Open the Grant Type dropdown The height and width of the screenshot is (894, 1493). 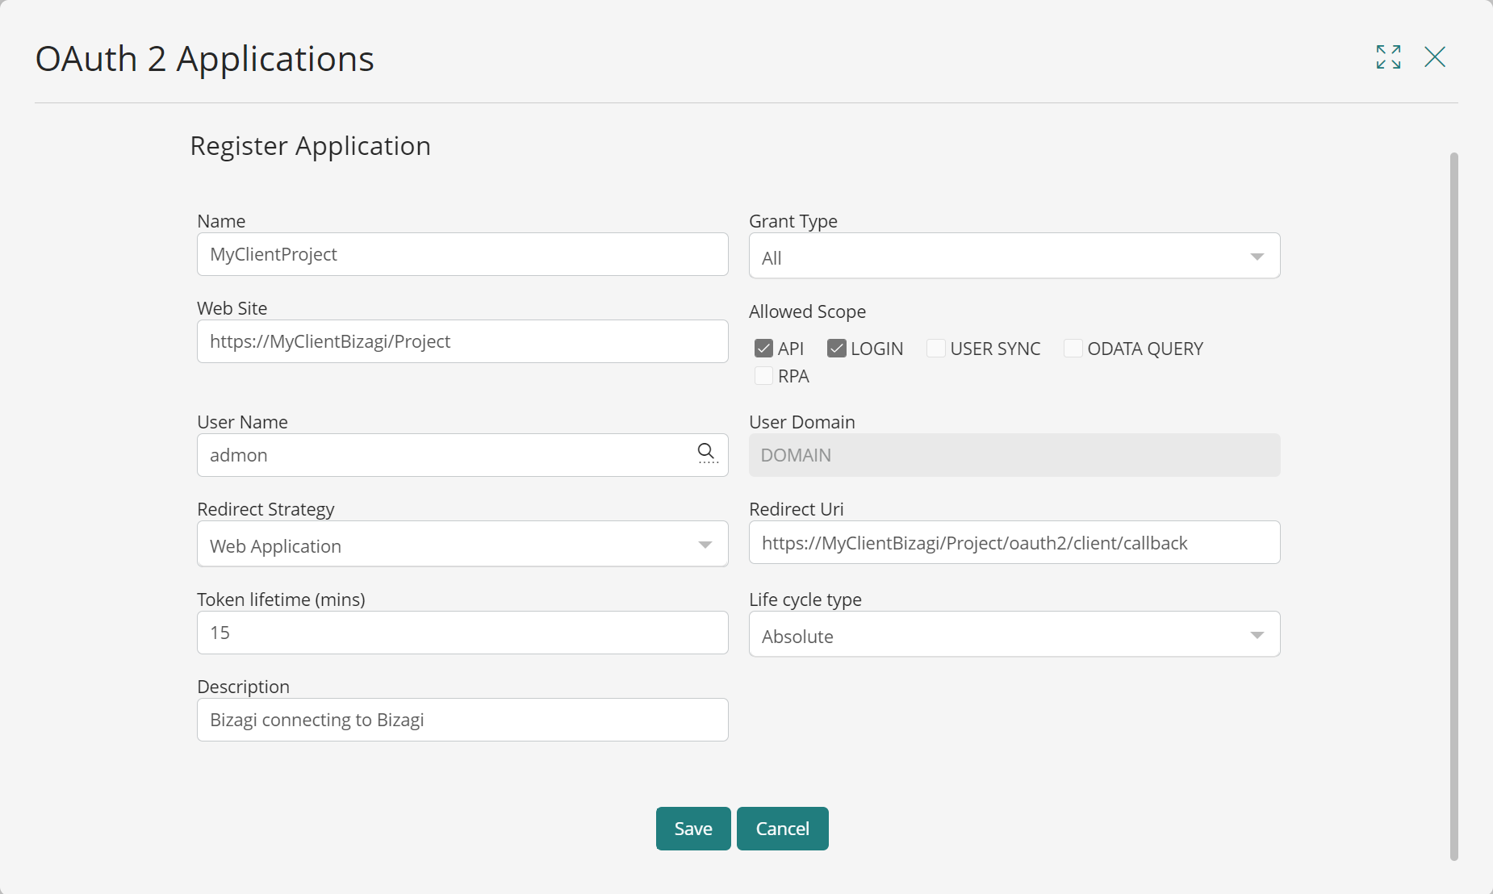pos(1014,256)
